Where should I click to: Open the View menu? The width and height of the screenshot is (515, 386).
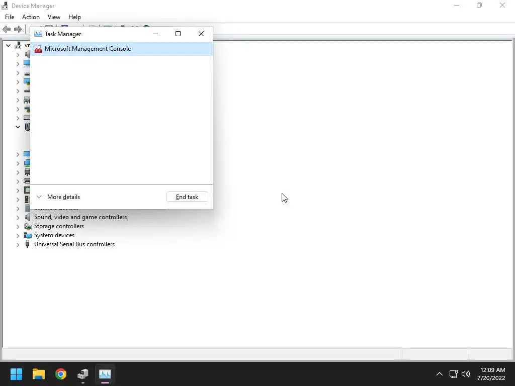pos(54,17)
